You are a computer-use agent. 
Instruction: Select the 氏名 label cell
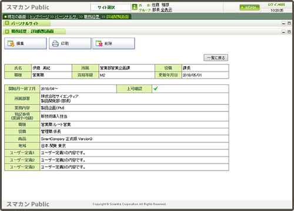click(x=18, y=68)
